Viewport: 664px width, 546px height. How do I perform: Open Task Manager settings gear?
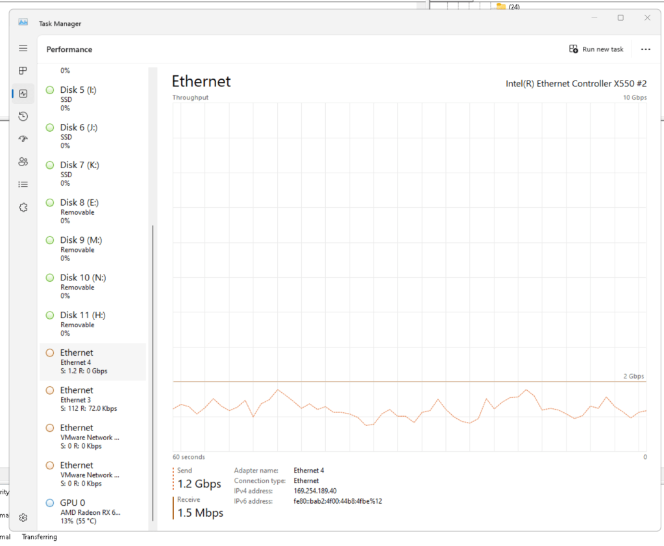click(x=23, y=517)
